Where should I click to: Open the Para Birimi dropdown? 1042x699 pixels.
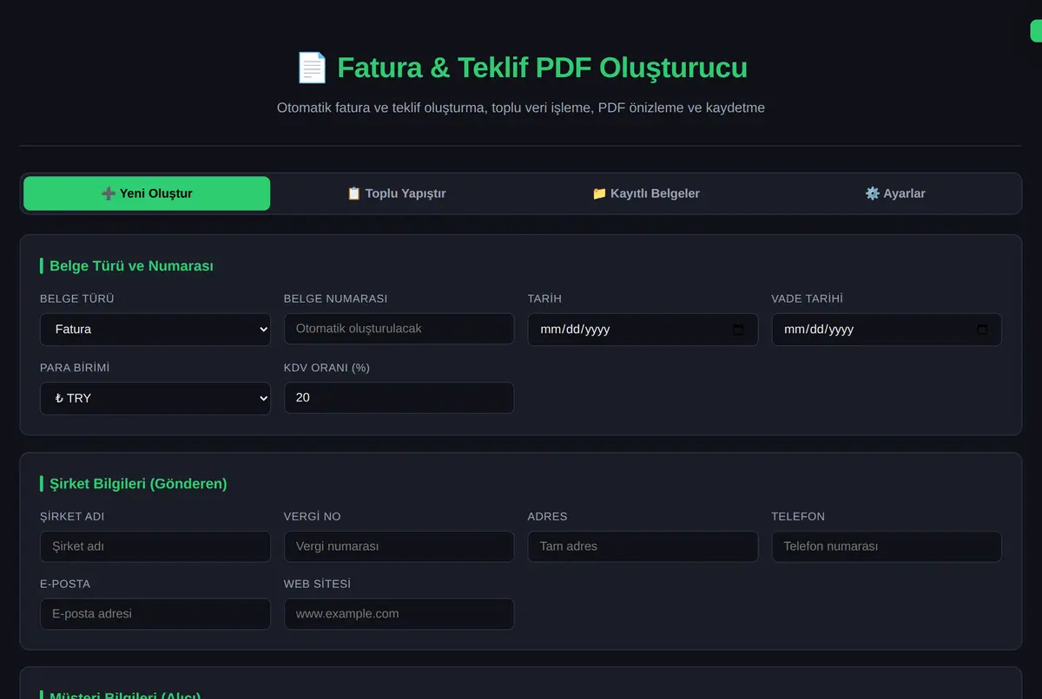pyautogui.click(x=155, y=399)
